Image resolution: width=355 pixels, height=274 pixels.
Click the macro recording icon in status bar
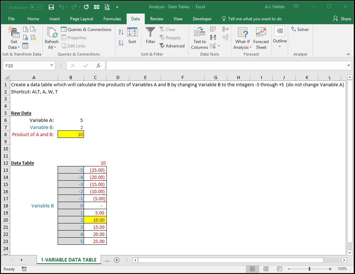pos(24,269)
